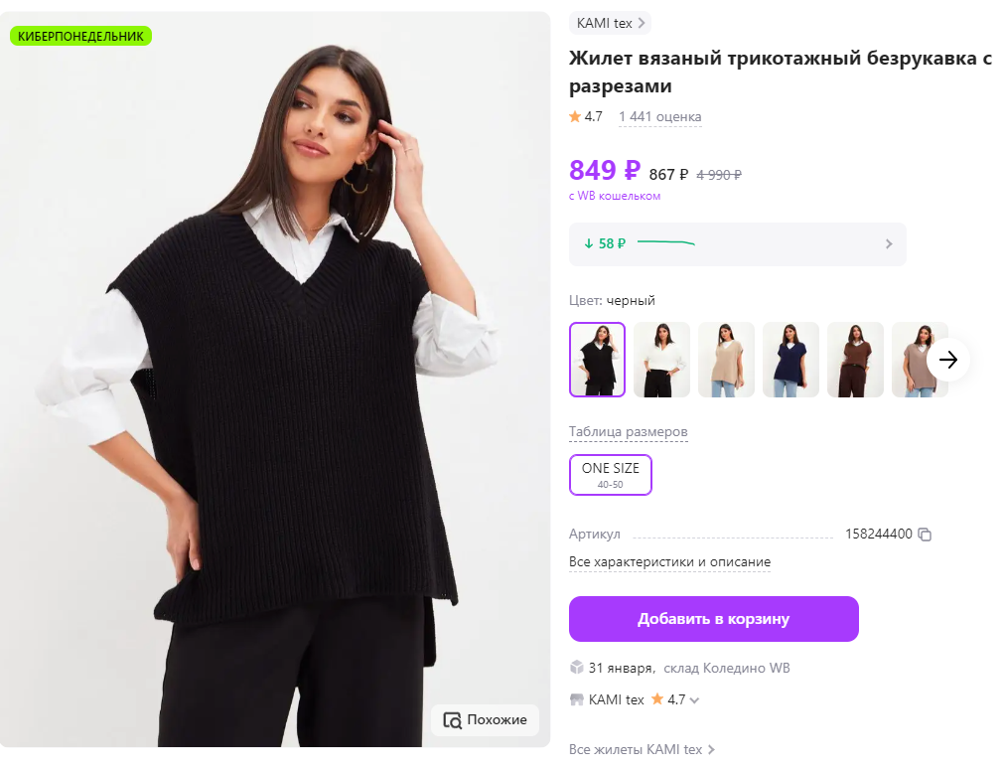Show more colors with the right arrow
Screen dimensions: 1003x769
coord(949,360)
